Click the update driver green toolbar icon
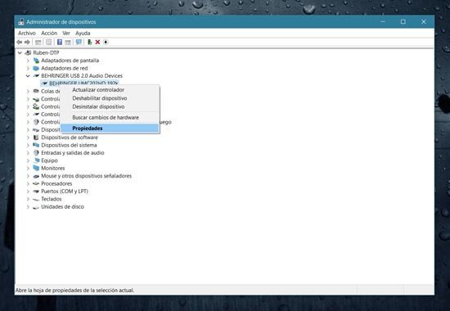Image resolution: width=450 pixels, height=311 pixels. (x=89, y=43)
